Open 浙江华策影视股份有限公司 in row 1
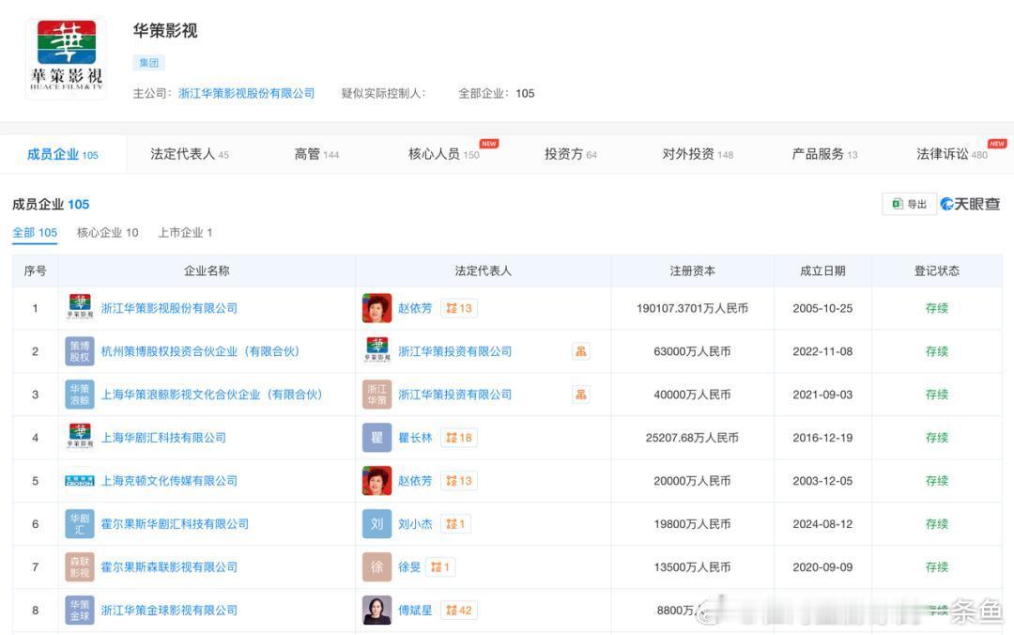Viewport: 1014px width, 635px height. 169,308
